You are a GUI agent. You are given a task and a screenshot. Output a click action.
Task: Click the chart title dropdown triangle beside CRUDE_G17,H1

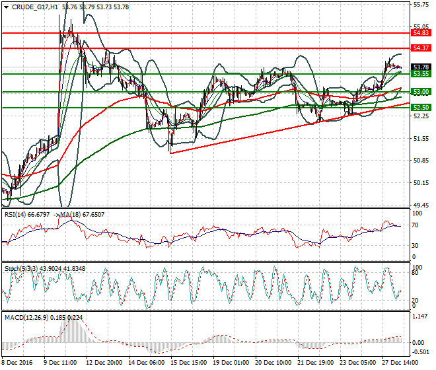coord(6,7)
